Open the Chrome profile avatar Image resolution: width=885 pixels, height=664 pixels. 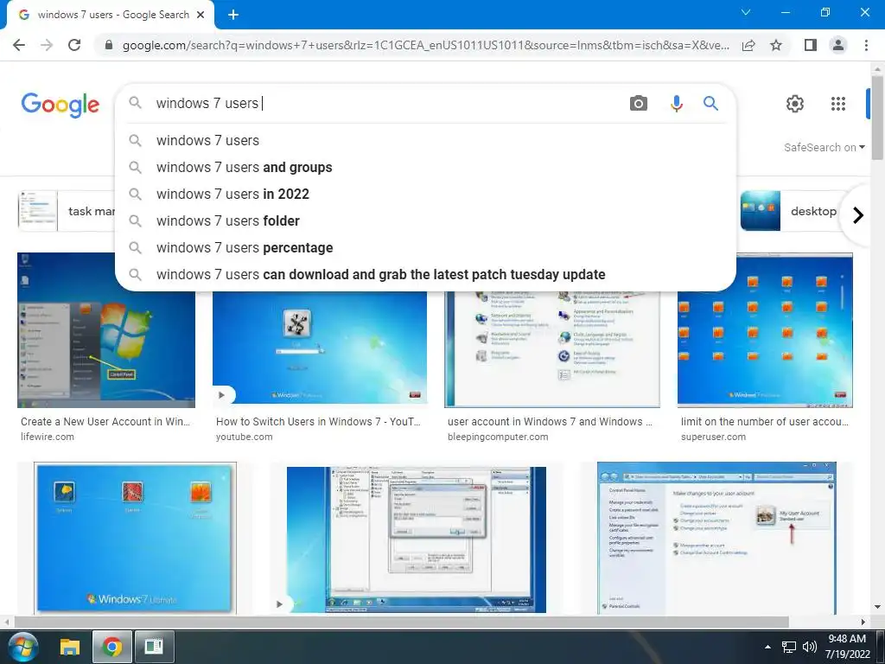point(838,45)
